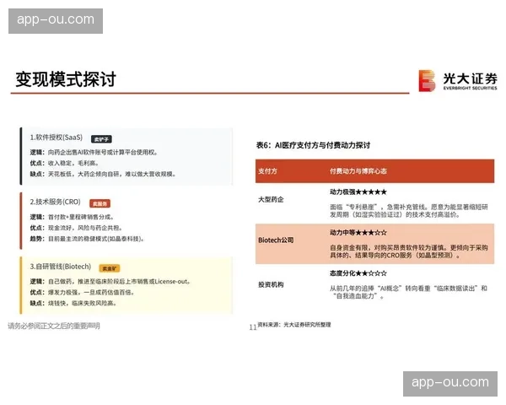The height and width of the screenshot is (405, 506).
Task: Click the 大型药企 row label
Action: (x=271, y=200)
